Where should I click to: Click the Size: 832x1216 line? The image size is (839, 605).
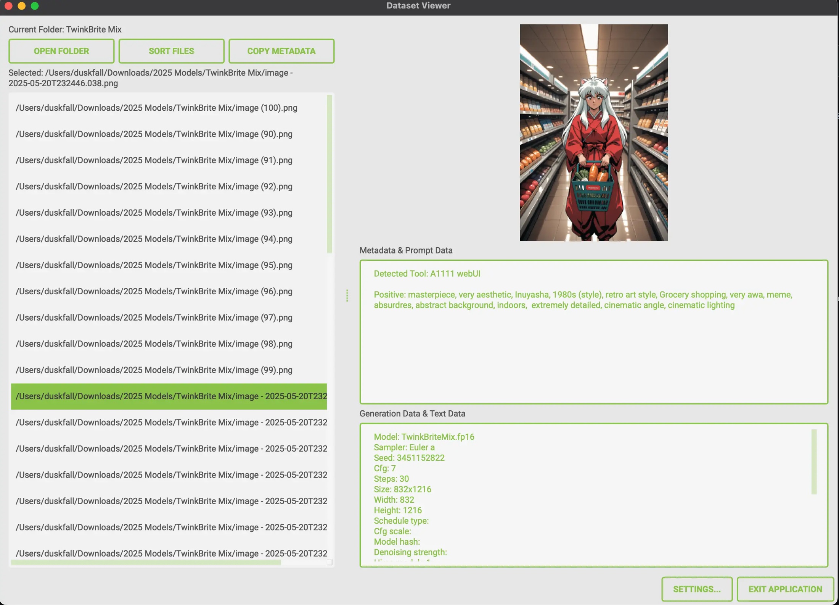(402, 489)
